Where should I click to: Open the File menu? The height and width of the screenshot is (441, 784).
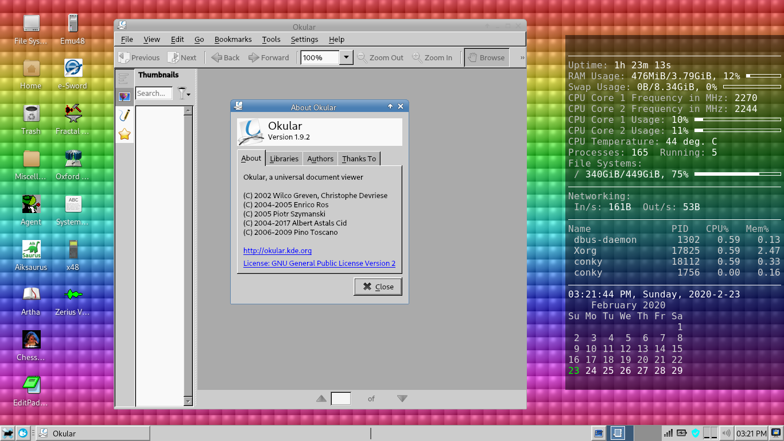point(127,39)
